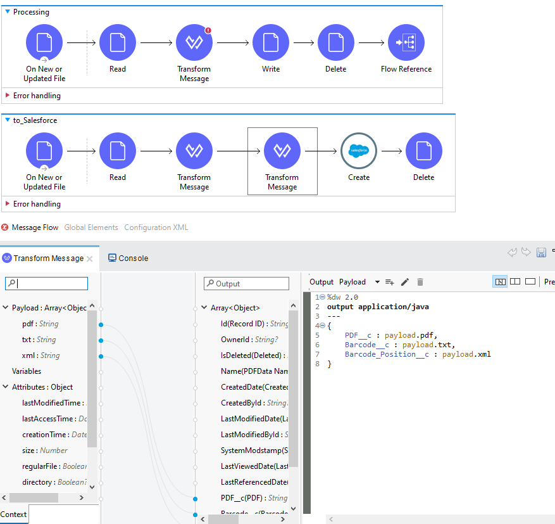This screenshot has width=555, height=524.
Task: Click the Write node in Processing flow
Action: [x=270, y=42]
